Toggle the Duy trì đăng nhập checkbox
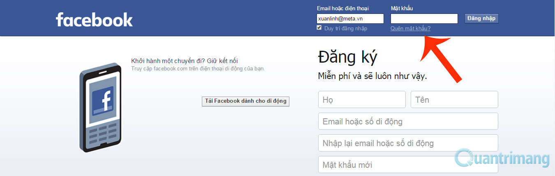The height and width of the screenshot is (176, 555). point(319,28)
